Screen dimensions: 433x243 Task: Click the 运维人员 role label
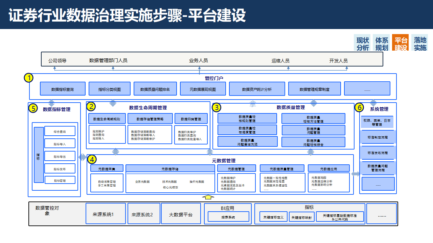280,61
